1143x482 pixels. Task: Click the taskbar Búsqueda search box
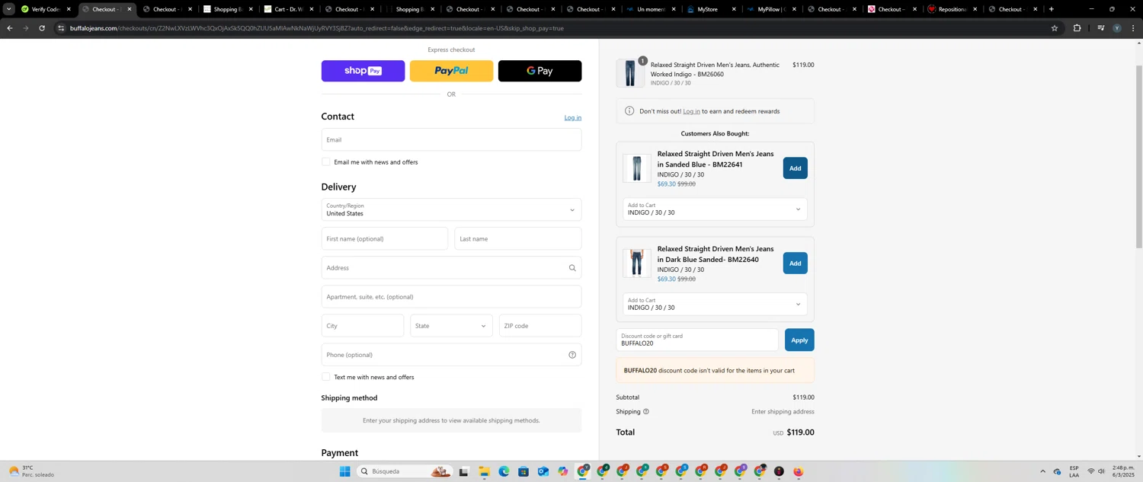point(405,471)
